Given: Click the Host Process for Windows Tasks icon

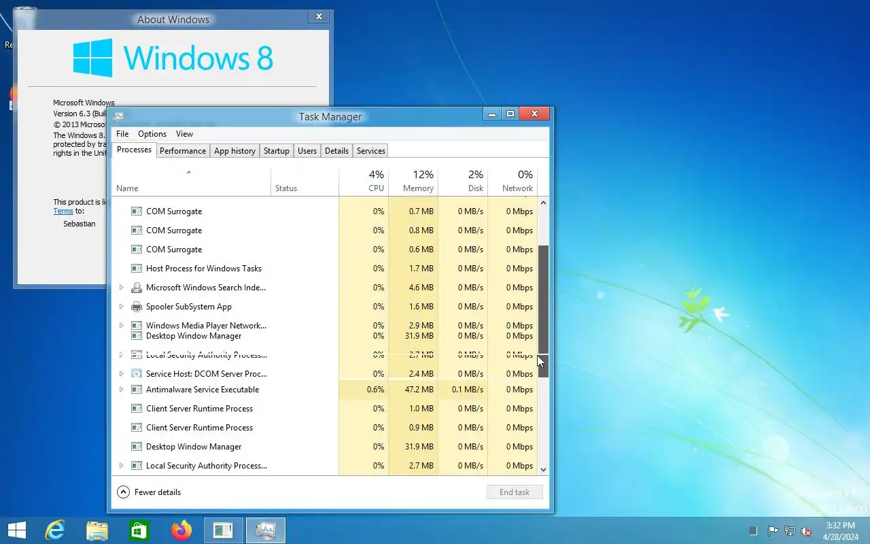Looking at the screenshot, I should (136, 269).
